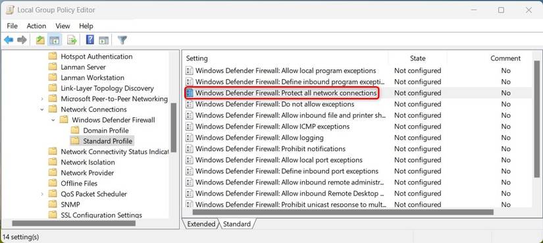Collapse the Windows Defender Firewall tree node
The image size is (543, 243).
53,120
